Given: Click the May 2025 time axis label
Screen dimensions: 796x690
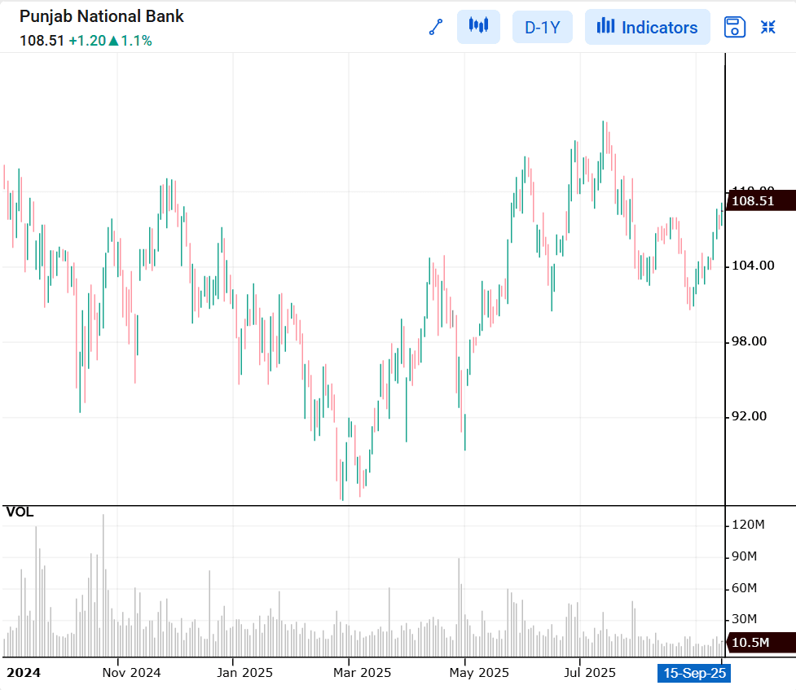Looking at the screenshot, I should (x=479, y=673).
